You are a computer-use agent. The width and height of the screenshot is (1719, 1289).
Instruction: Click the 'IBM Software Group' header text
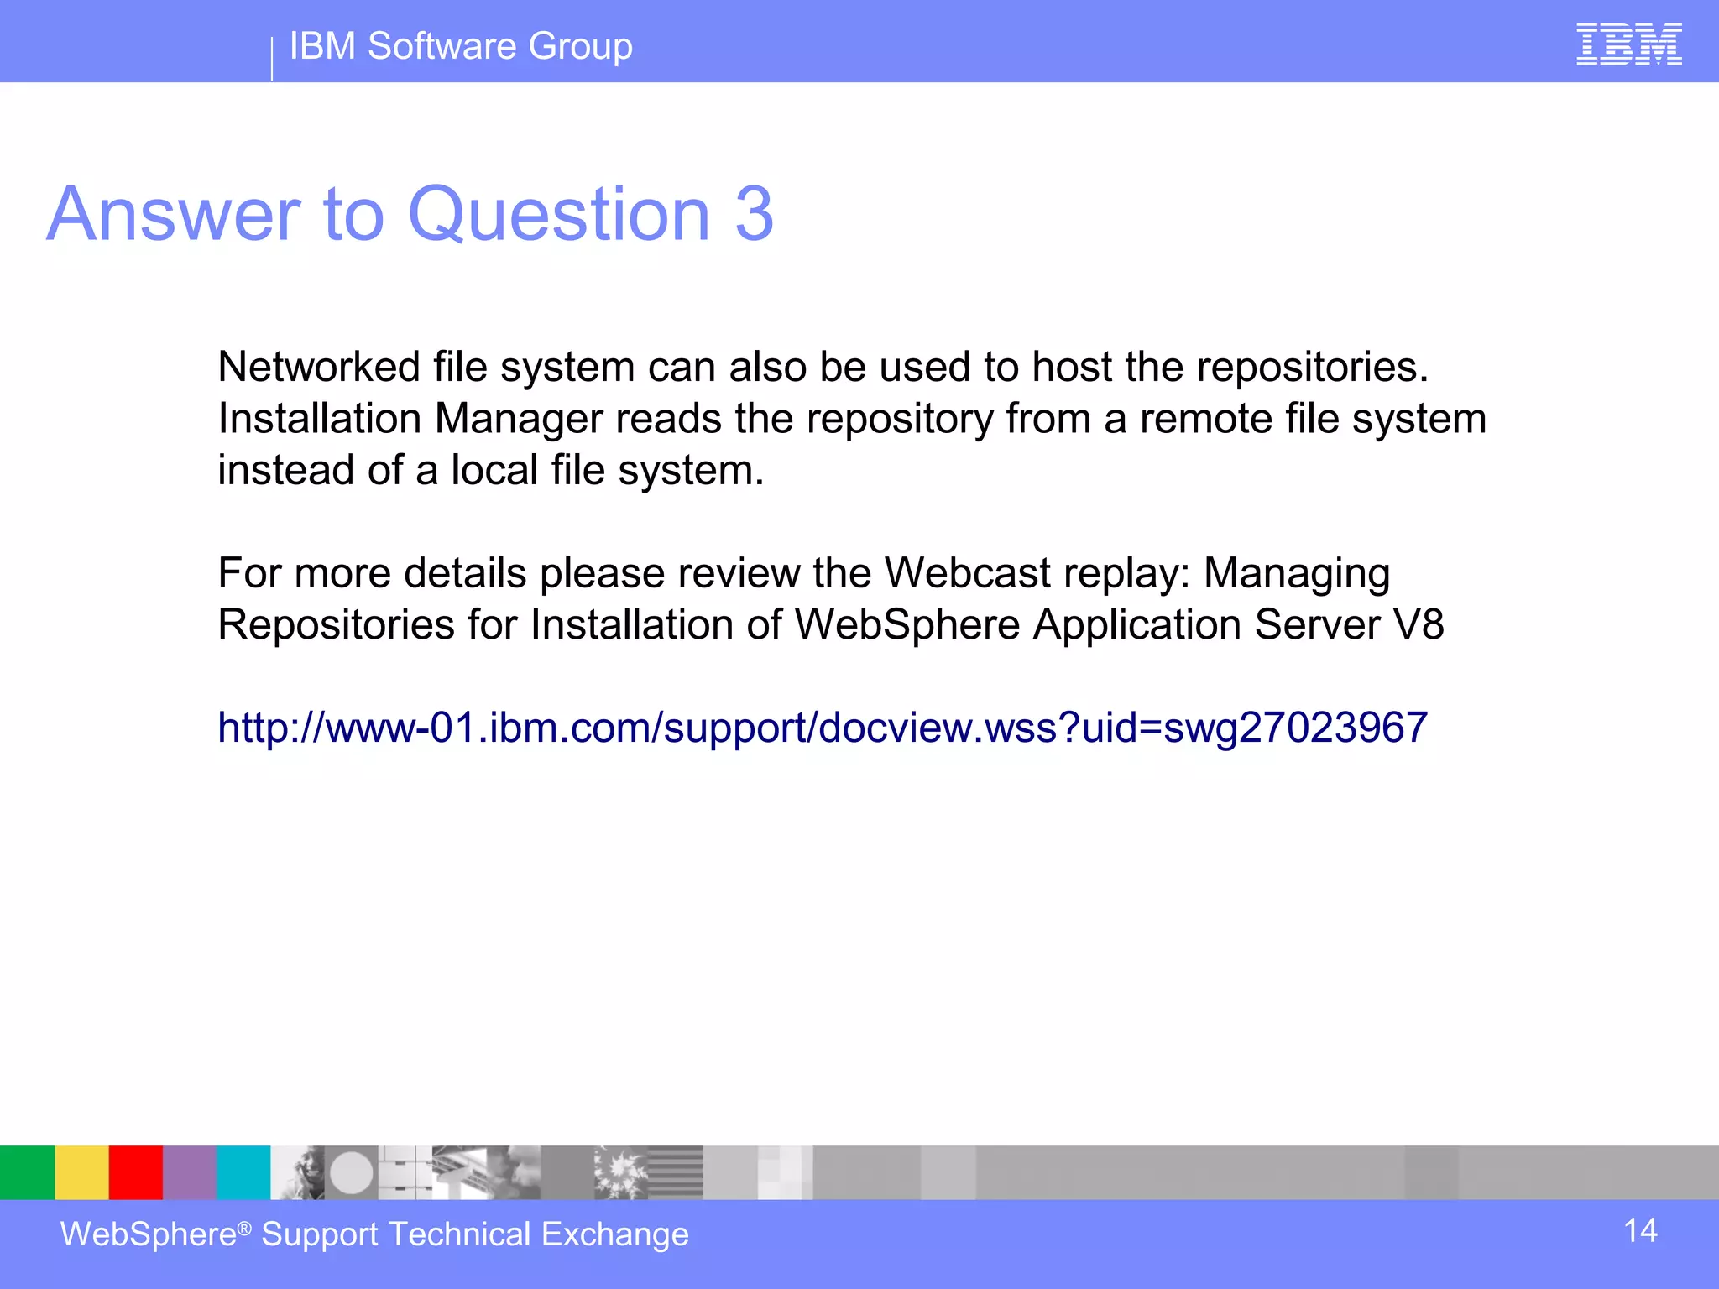[x=461, y=46]
